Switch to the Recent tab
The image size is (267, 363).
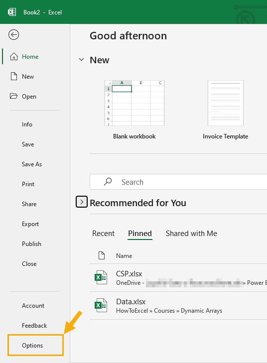click(103, 234)
